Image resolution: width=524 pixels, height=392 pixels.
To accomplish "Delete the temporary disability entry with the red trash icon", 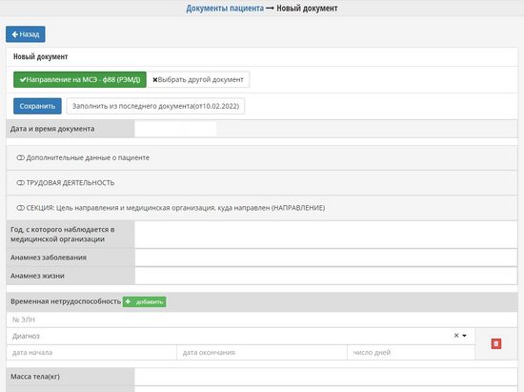I will [x=496, y=343].
